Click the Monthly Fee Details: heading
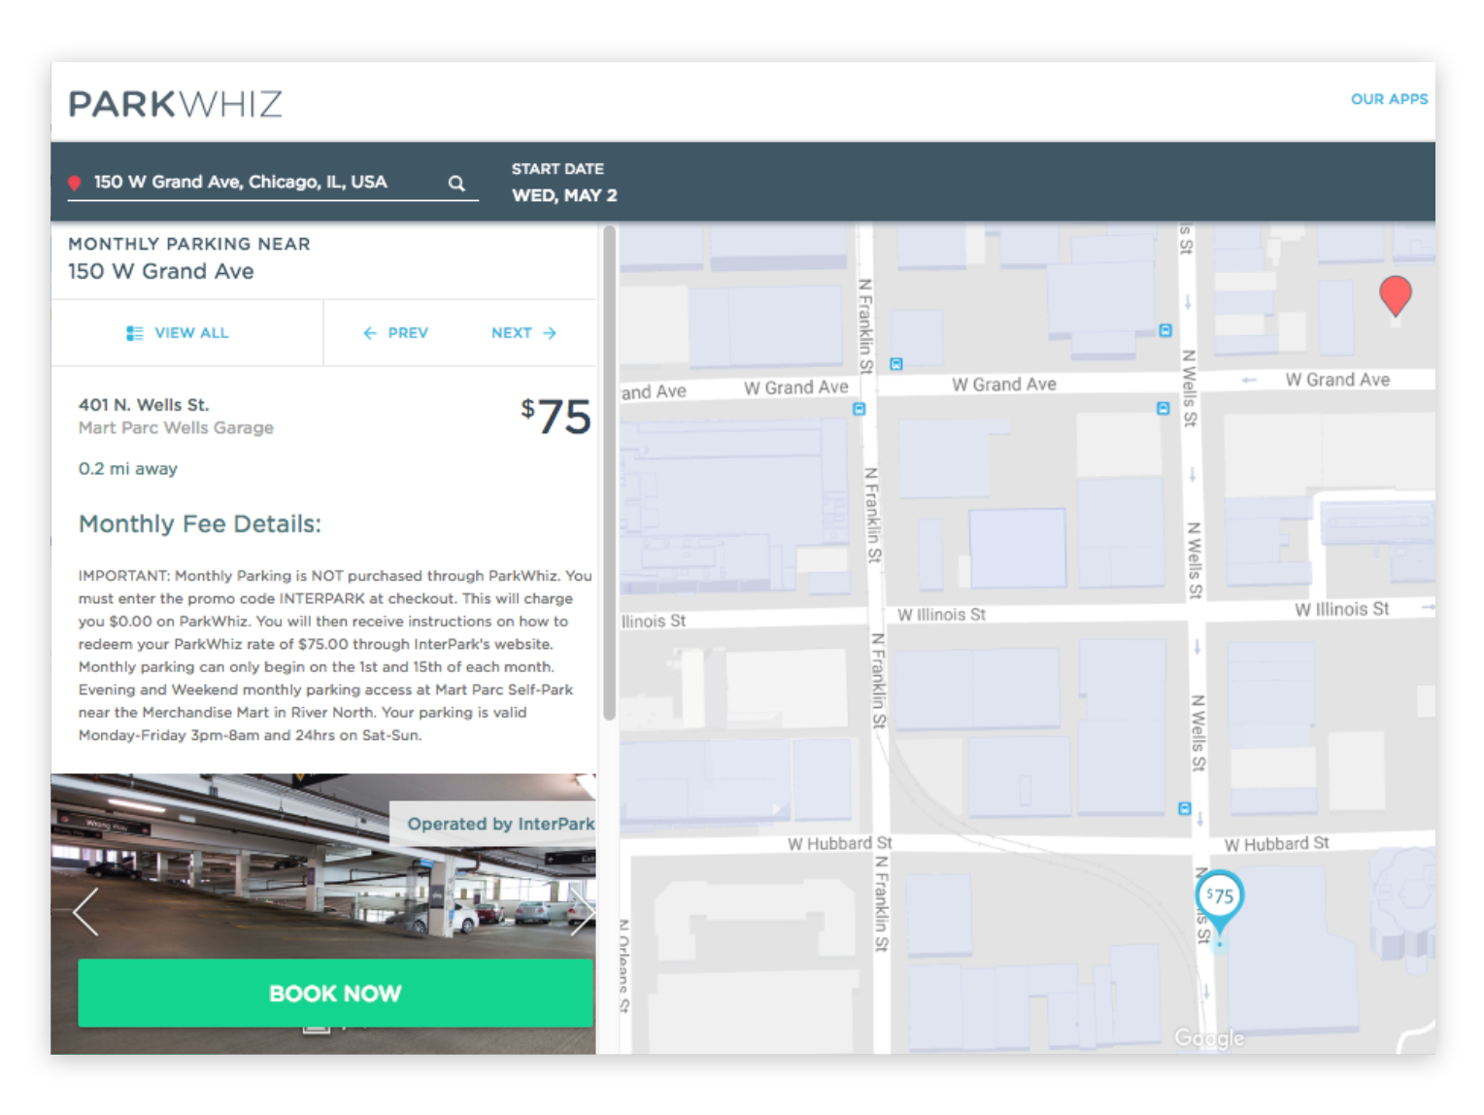This screenshot has width=1484, height=1115. pos(200,524)
